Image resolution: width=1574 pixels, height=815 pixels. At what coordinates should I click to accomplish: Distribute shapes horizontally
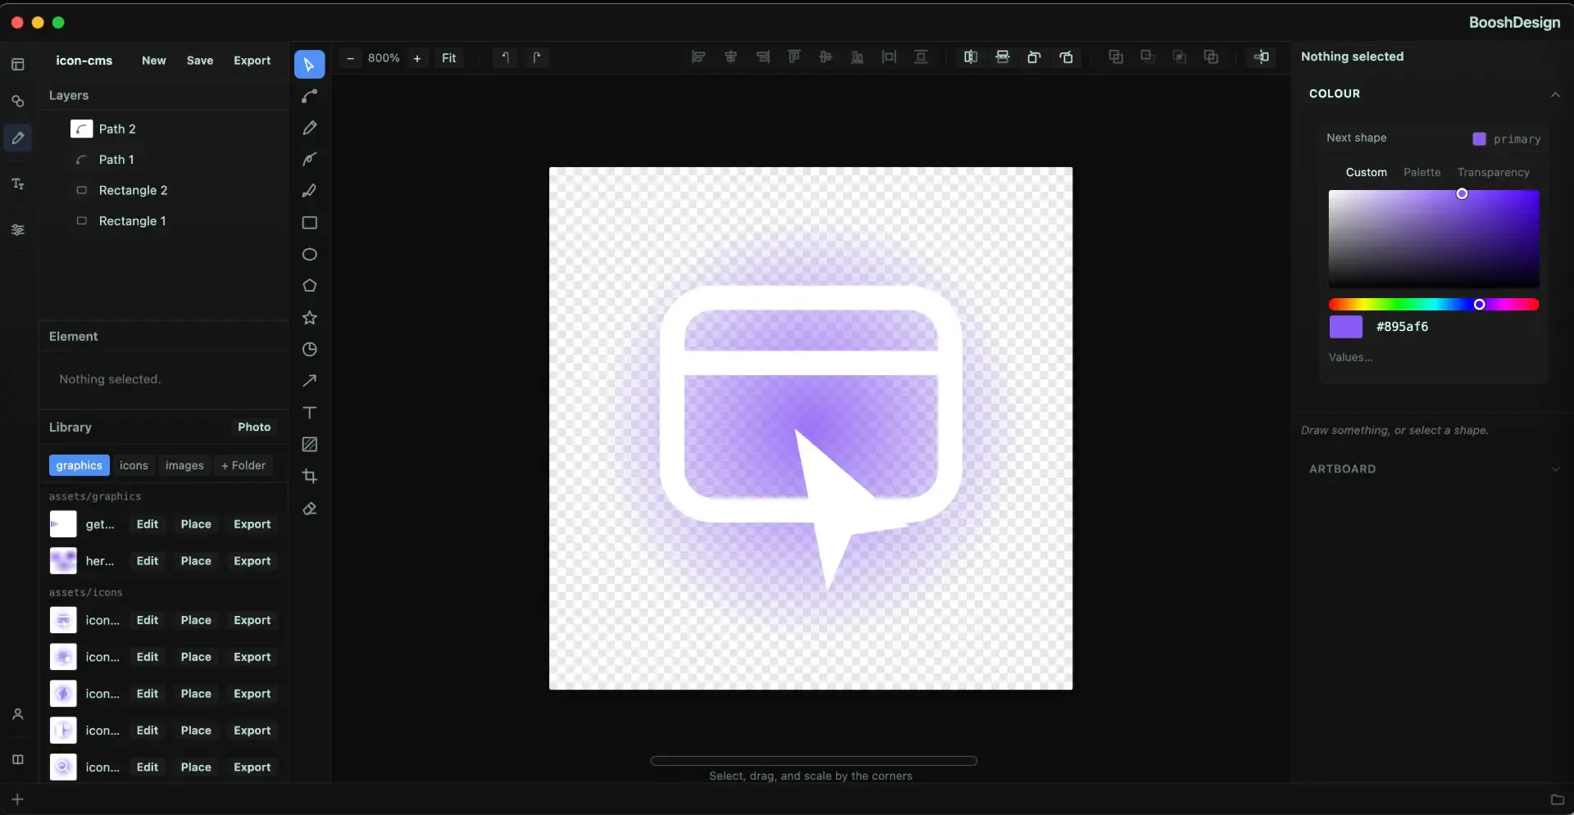pyautogui.click(x=889, y=57)
